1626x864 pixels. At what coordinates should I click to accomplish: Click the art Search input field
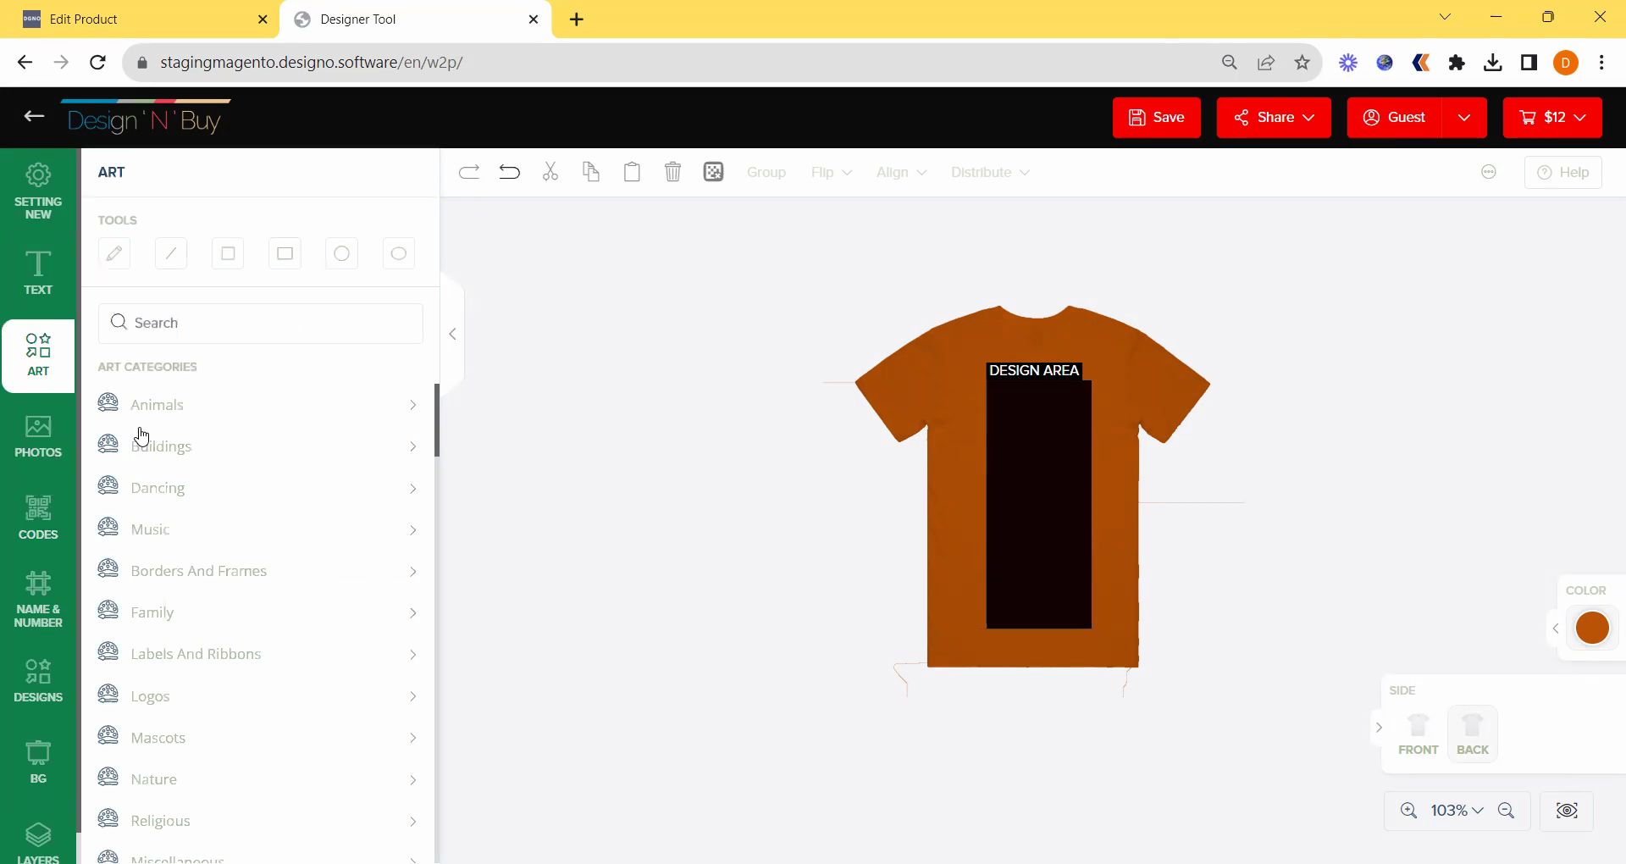coord(261,323)
